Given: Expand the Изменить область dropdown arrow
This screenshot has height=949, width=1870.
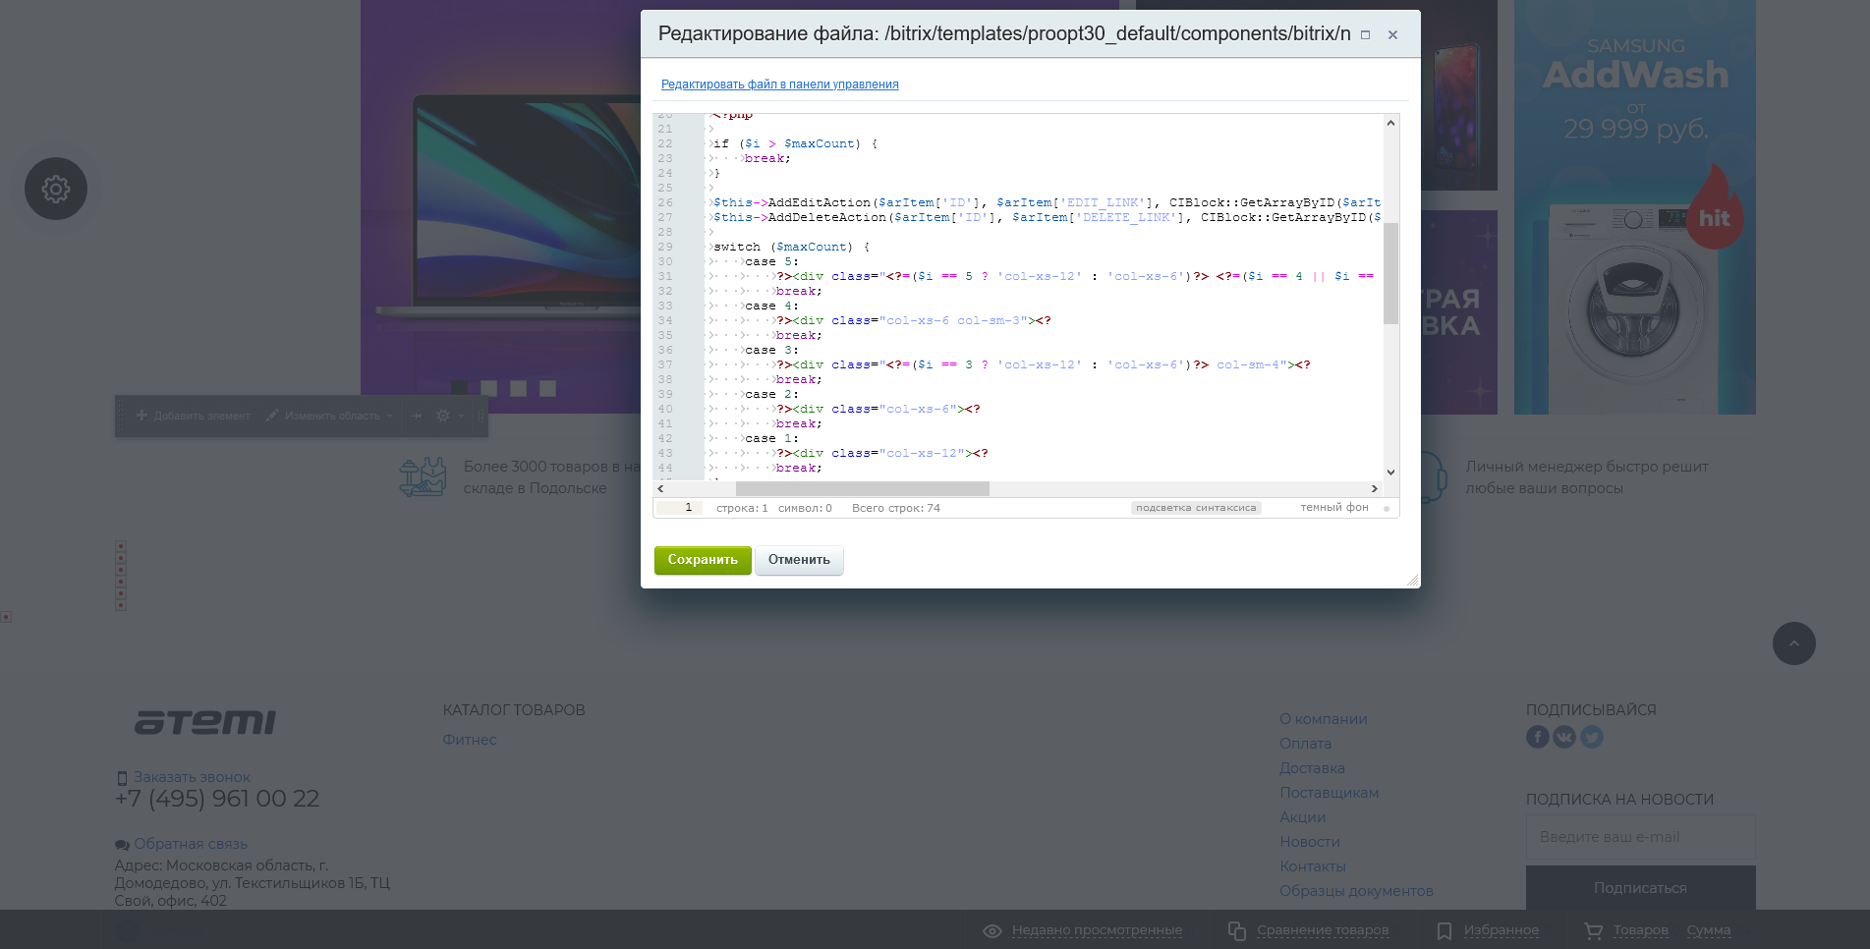Looking at the screenshot, I should tap(390, 416).
